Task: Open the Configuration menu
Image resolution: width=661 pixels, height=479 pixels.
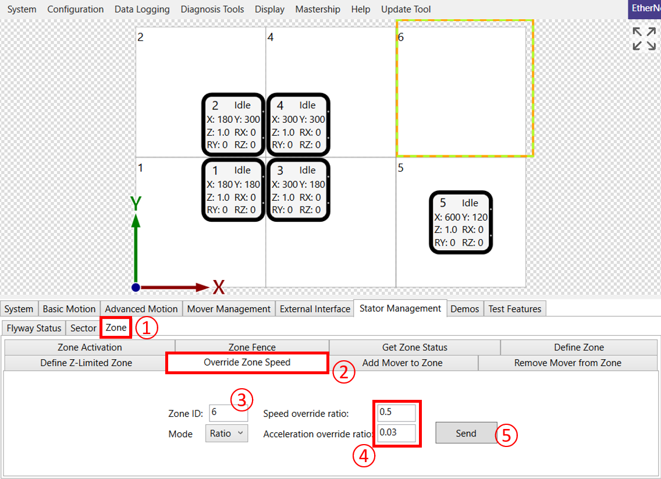Action: pos(75,9)
